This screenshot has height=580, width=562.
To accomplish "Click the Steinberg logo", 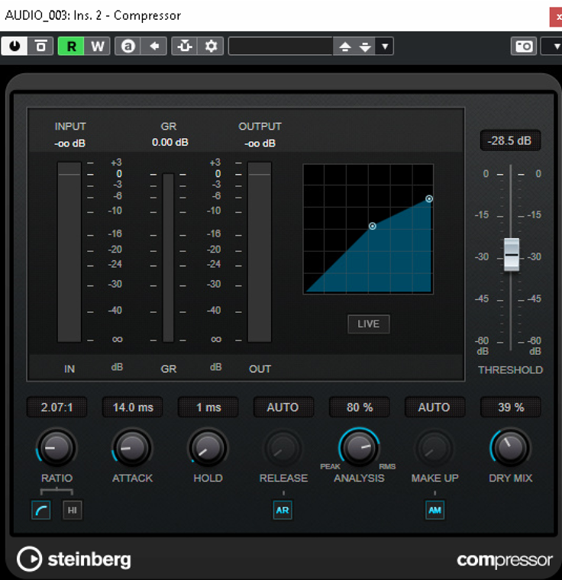I will [x=74, y=559].
